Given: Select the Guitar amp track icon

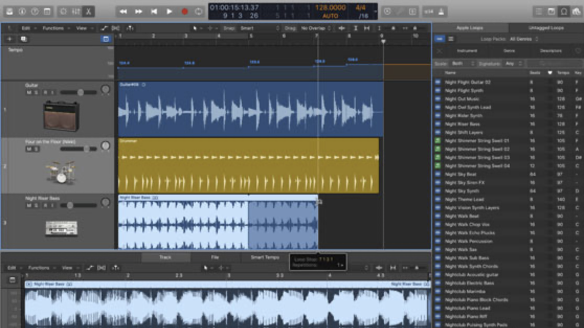Looking at the screenshot, I should click(61, 116).
